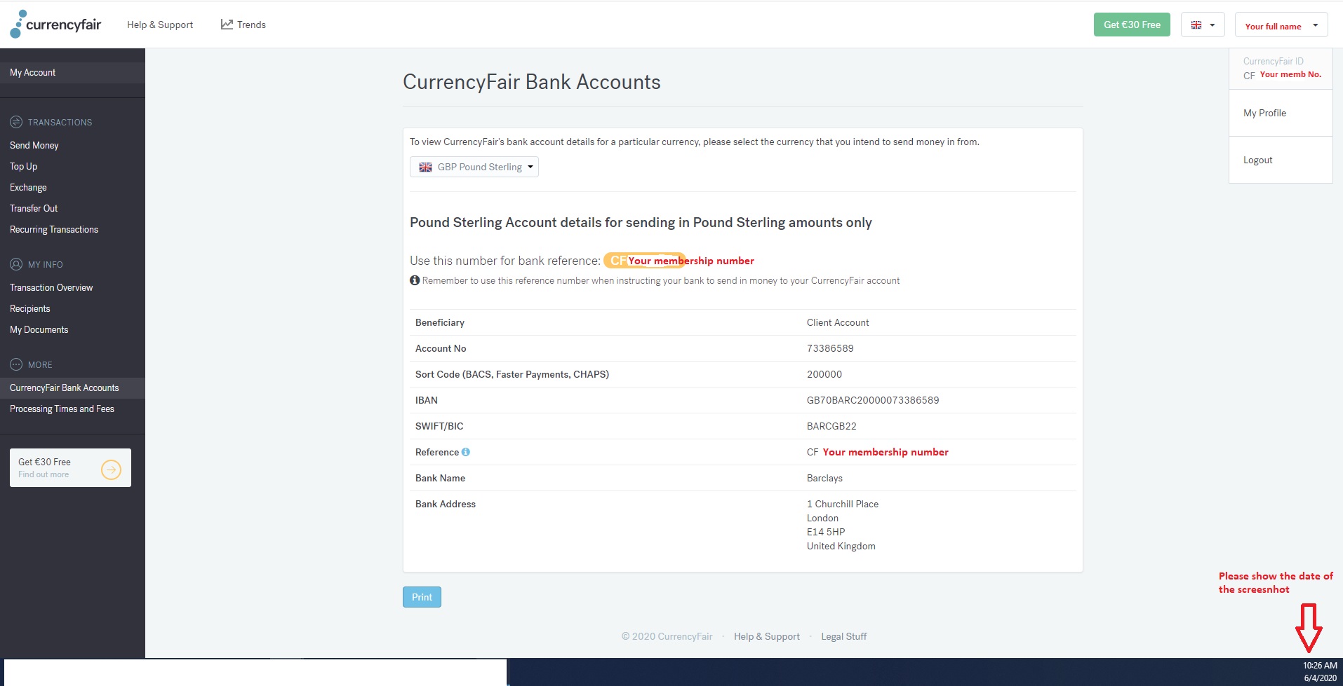Click the IBAN value GB70BARC20000073386589
The image size is (1343, 686).
pyautogui.click(x=873, y=400)
